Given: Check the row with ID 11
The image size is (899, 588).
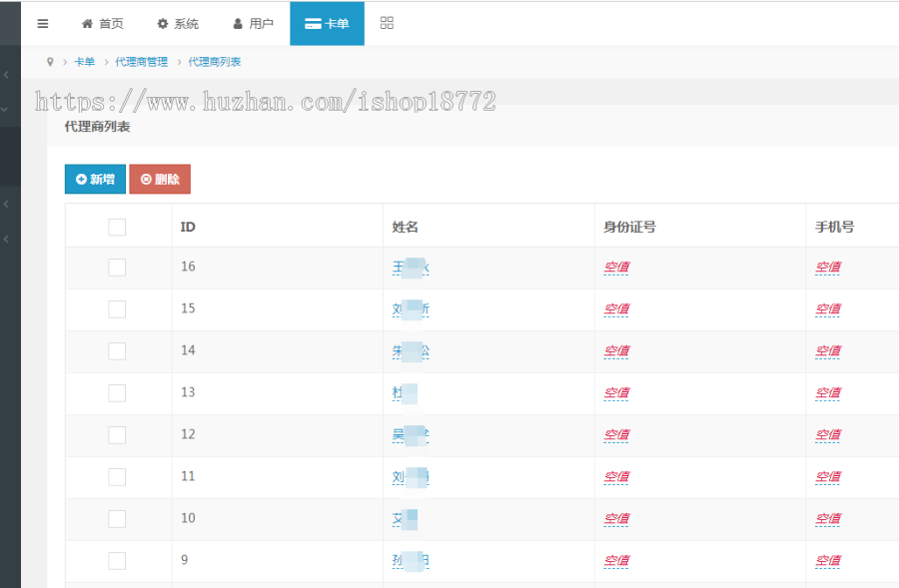Looking at the screenshot, I should (117, 477).
